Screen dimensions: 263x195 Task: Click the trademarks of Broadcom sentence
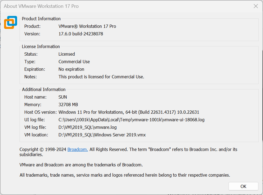(81, 165)
